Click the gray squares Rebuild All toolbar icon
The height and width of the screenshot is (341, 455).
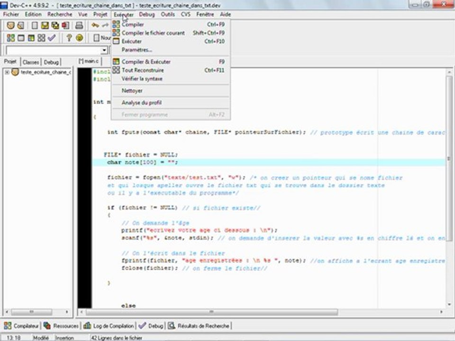(x=41, y=38)
